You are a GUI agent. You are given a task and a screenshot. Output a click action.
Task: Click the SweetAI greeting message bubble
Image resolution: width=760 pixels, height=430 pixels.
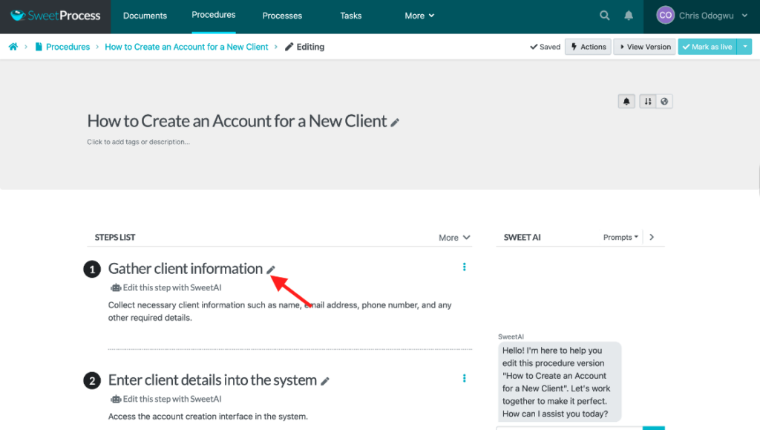pos(560,382)
